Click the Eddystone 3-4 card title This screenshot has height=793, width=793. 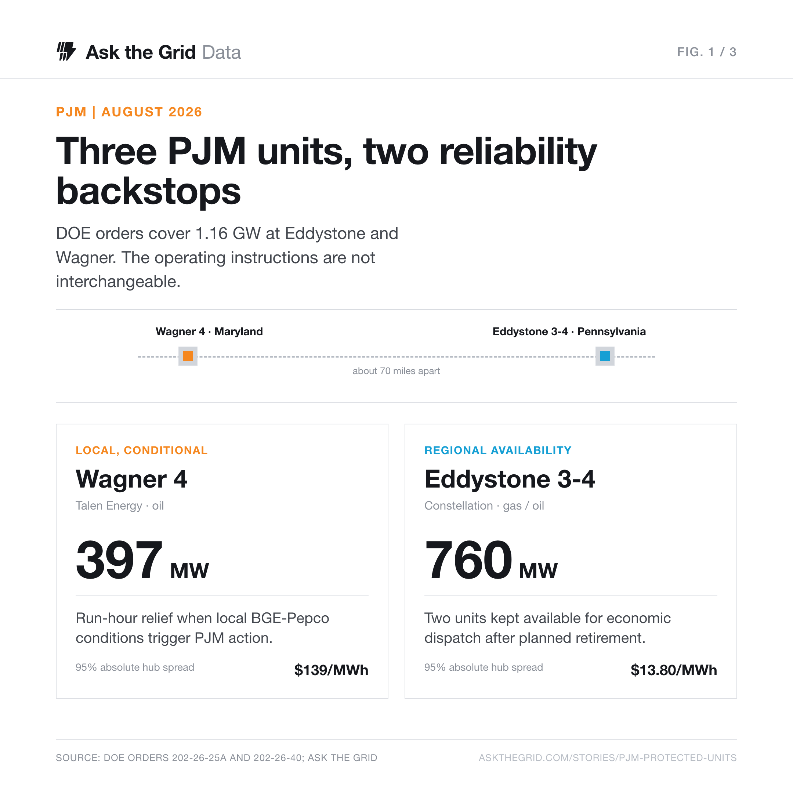509,479
